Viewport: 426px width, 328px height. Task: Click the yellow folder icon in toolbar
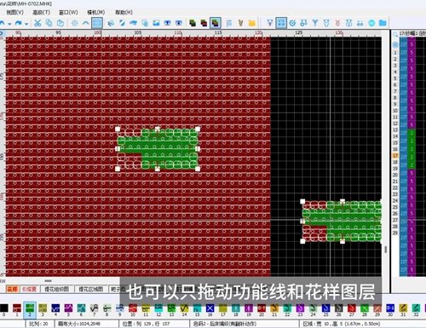[x=252, y=23]
